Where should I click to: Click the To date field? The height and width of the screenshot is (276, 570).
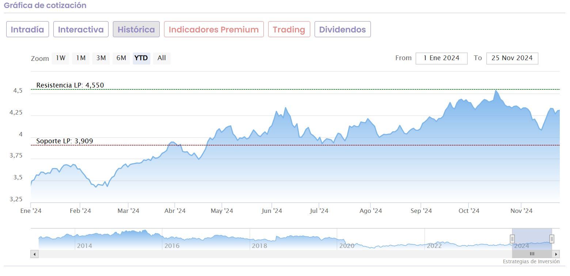512,58
